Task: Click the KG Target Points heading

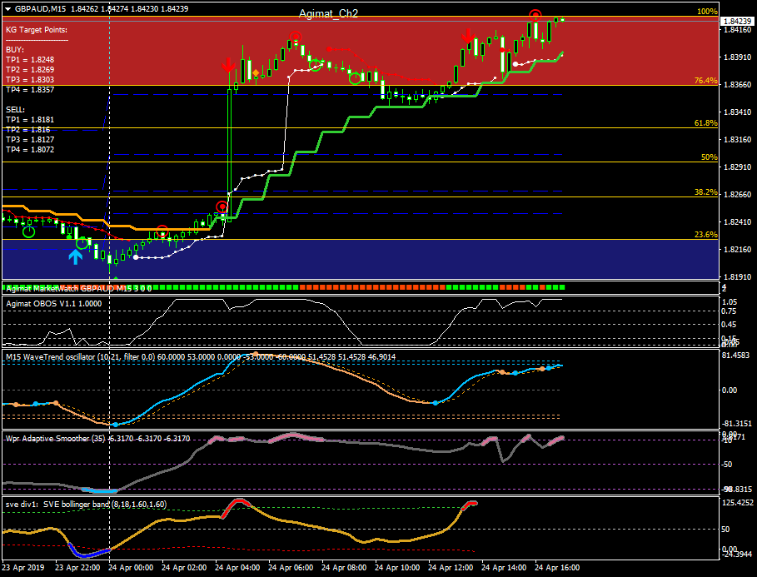Action: point(37,30)
